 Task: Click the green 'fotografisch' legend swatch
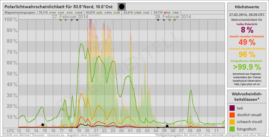point(232,129)
